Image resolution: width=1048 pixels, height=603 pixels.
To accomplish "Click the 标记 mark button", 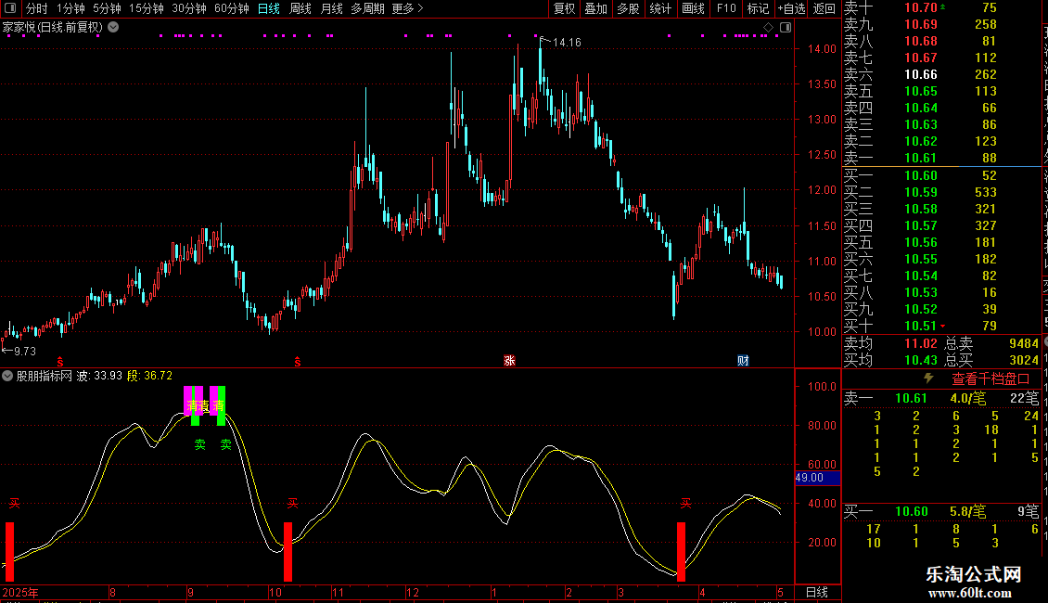I will point(758,8).
